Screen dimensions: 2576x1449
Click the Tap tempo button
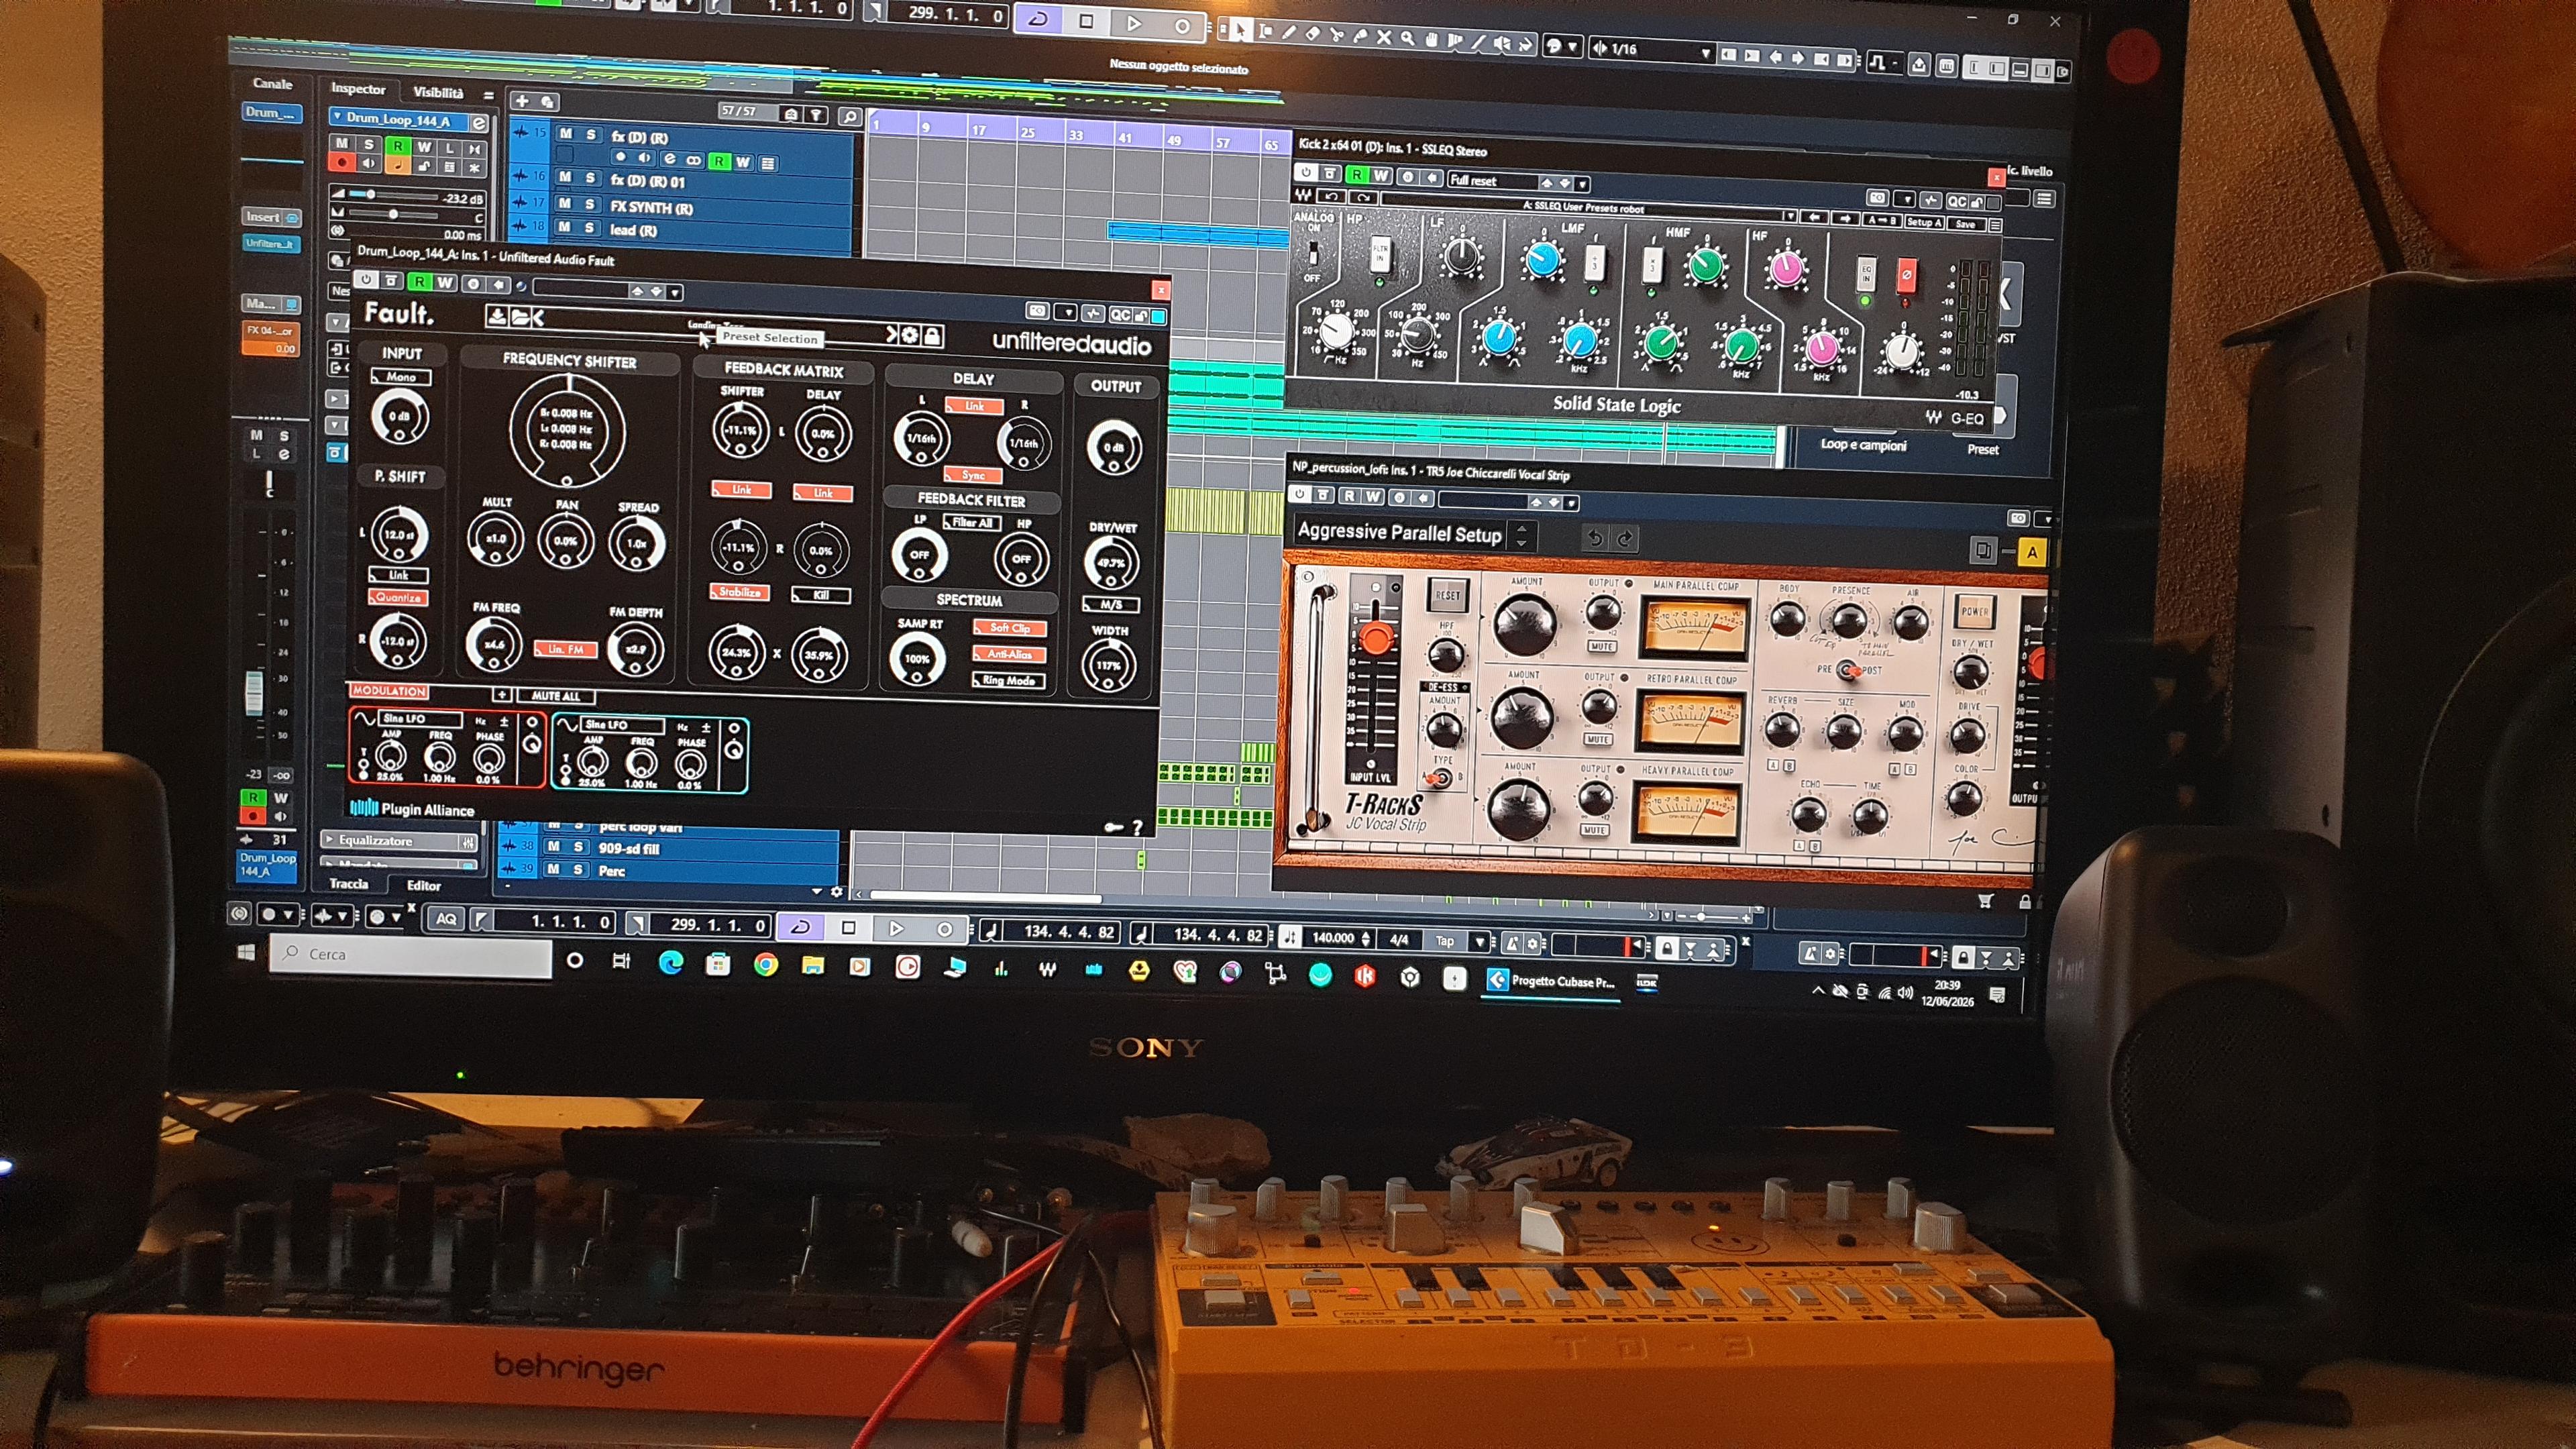click(1445, 941)
